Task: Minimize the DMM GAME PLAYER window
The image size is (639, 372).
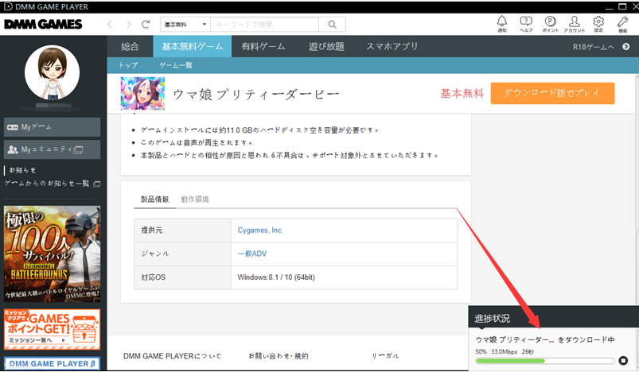Action: tap(609, 7)
